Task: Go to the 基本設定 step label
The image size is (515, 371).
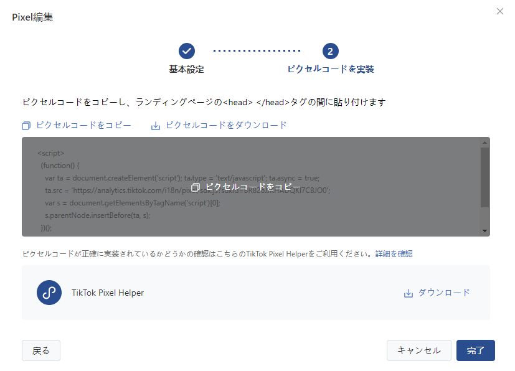Action: [x=186, y=69]
